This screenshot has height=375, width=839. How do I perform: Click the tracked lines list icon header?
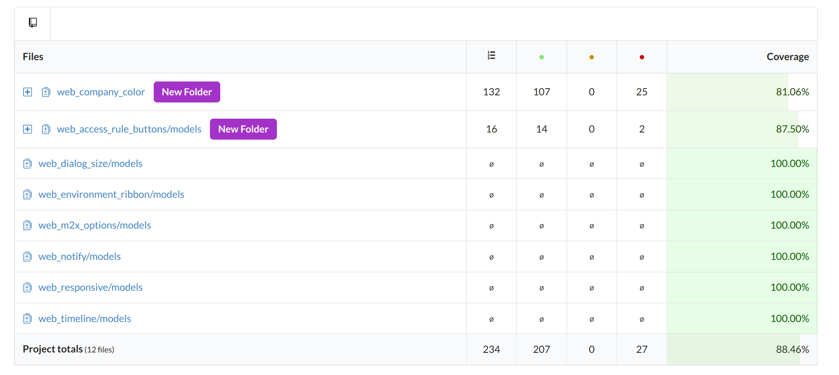tap(491, 55)
